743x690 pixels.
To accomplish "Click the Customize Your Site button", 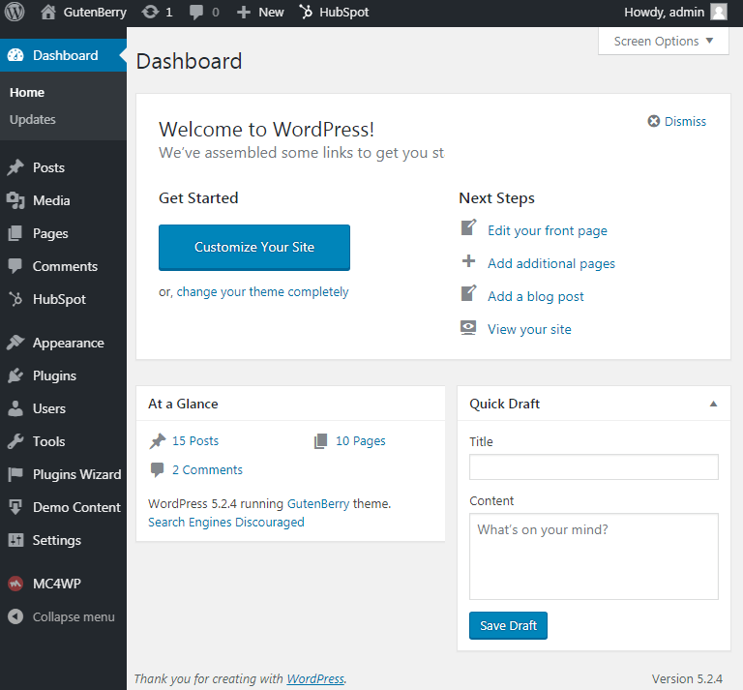I will coord(254,248).
